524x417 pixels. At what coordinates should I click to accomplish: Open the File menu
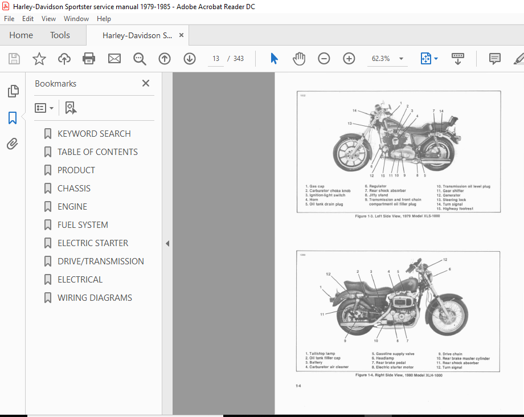coord(9,19)
